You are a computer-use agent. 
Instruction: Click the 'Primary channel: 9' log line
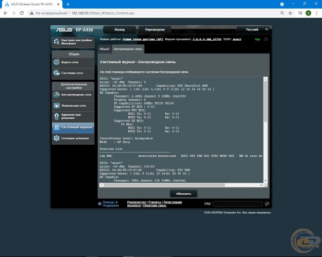coord(129,100)
